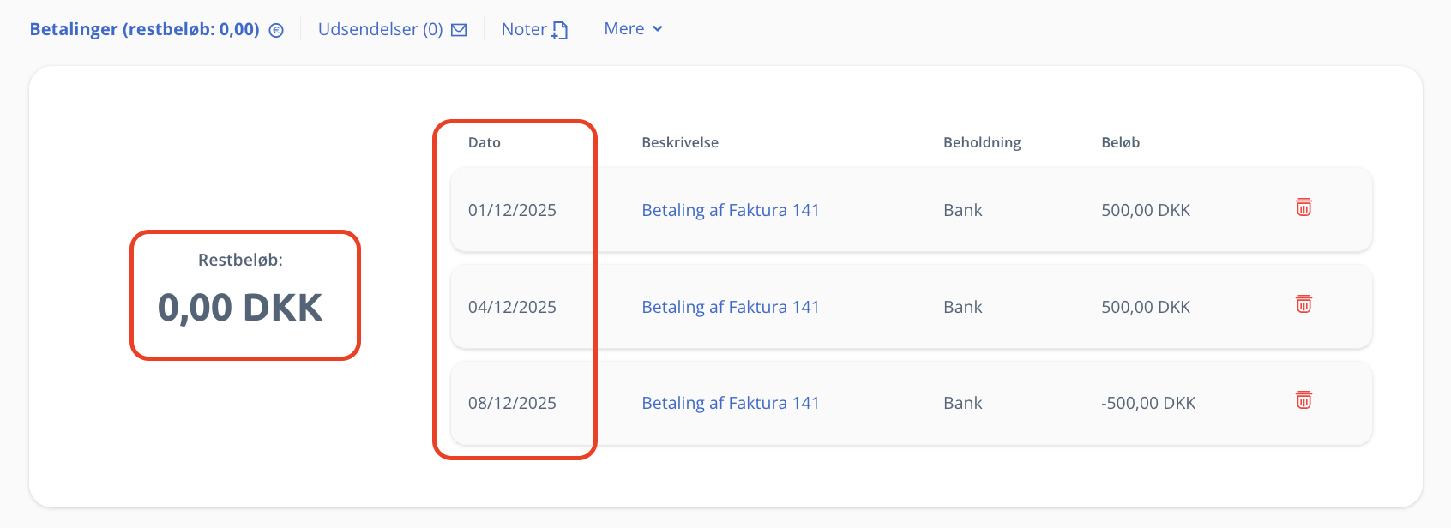This screenshot has height=528, width=1451.
Task: Open the Mere menu
Action: (x=624, y=29)
